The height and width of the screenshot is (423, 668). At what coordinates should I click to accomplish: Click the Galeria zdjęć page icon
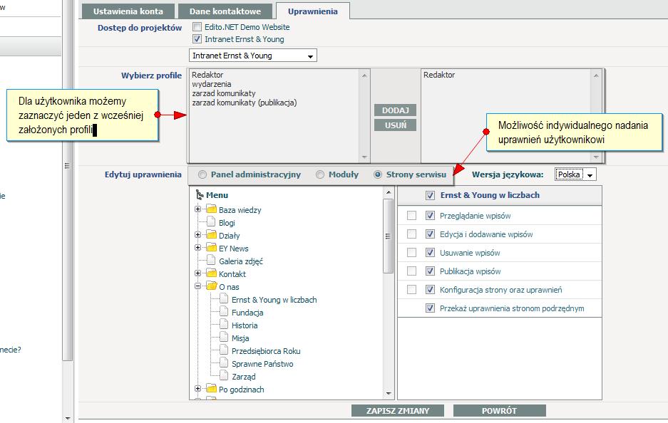tap(211, 261)
